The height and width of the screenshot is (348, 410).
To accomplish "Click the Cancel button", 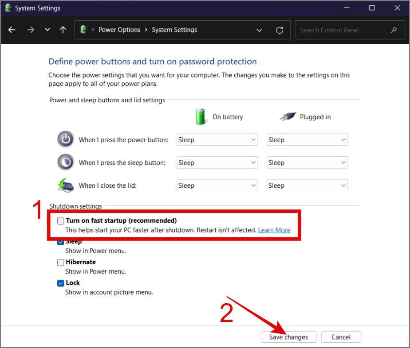I will (341, 337).
